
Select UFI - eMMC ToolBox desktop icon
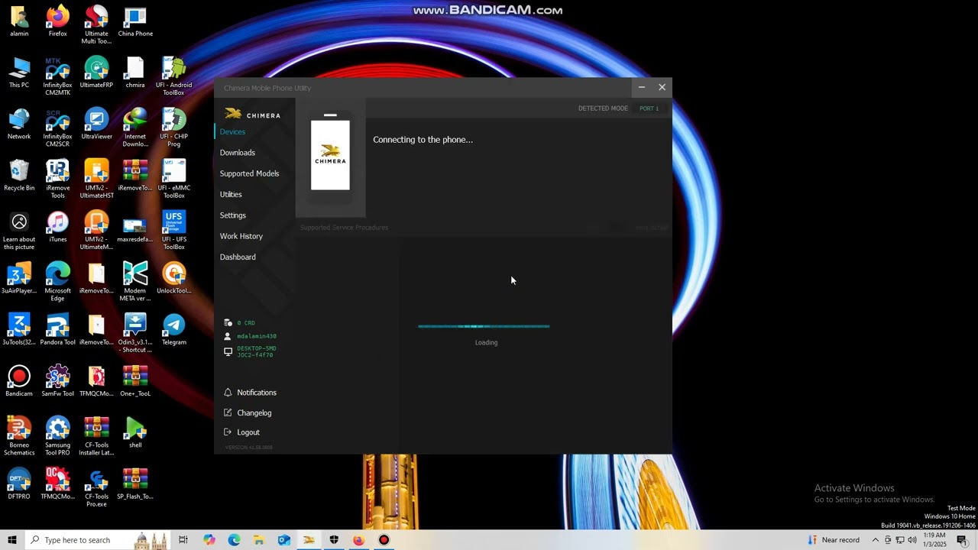[173, 179]
